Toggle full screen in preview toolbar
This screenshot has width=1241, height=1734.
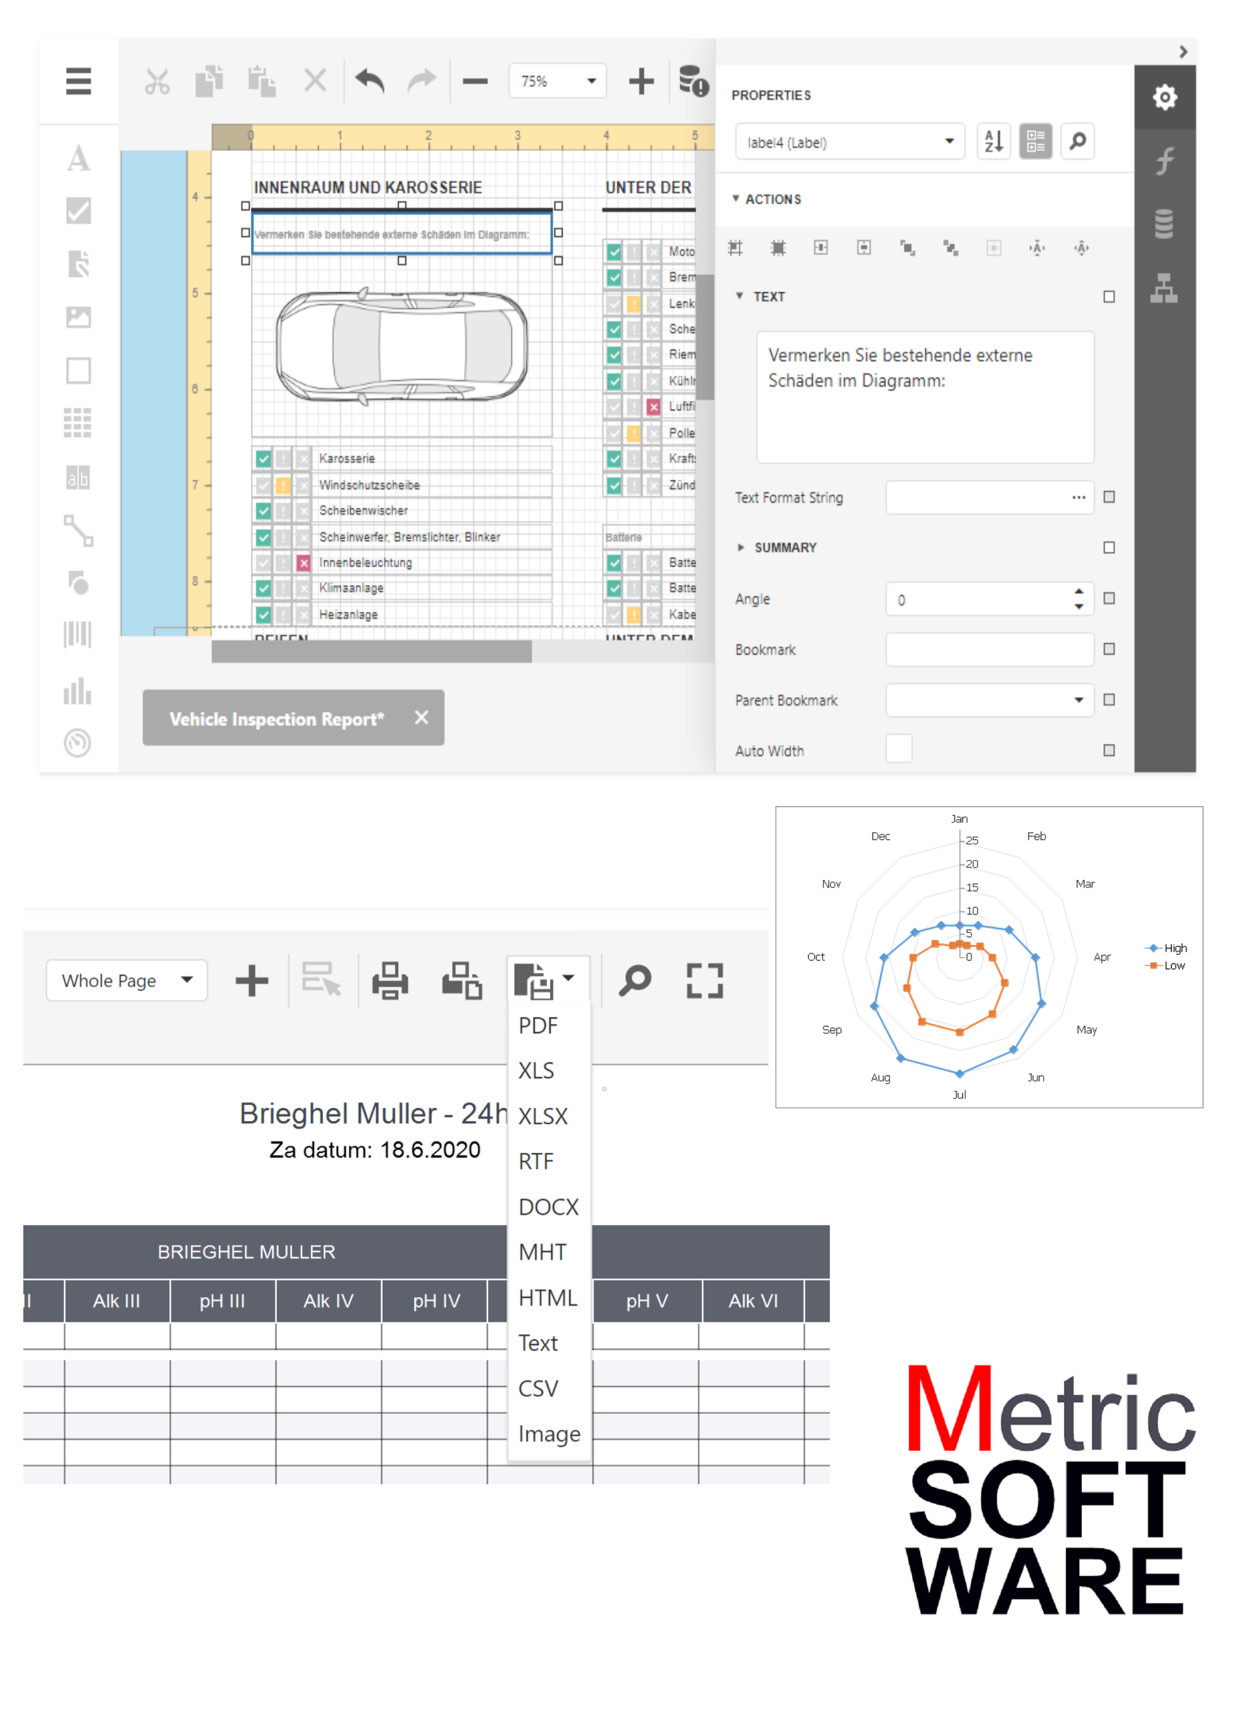click(705, 980)
